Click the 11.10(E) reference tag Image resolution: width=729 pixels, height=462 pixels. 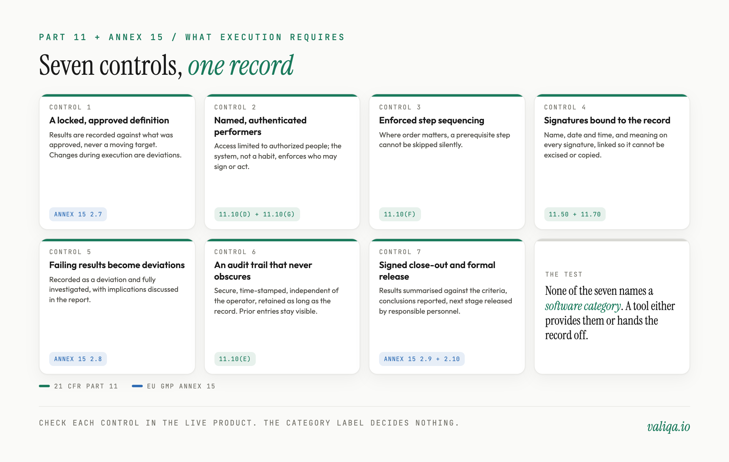click(235, 359)
